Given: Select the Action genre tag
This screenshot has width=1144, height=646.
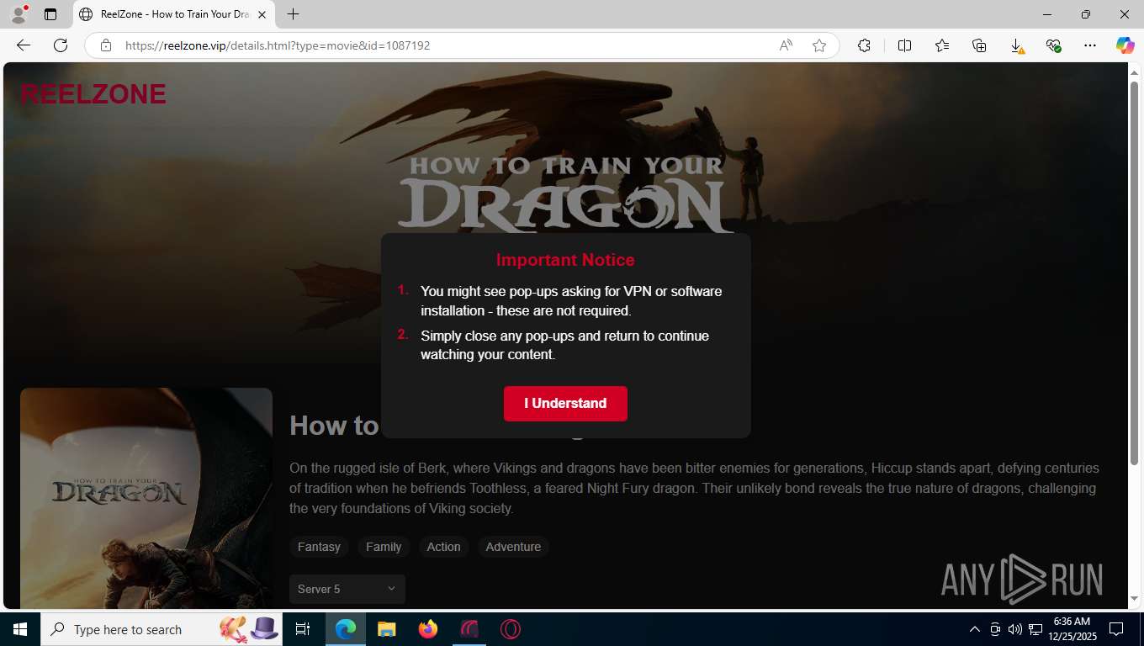Looking at the screenshot, I should click(443, 547).
